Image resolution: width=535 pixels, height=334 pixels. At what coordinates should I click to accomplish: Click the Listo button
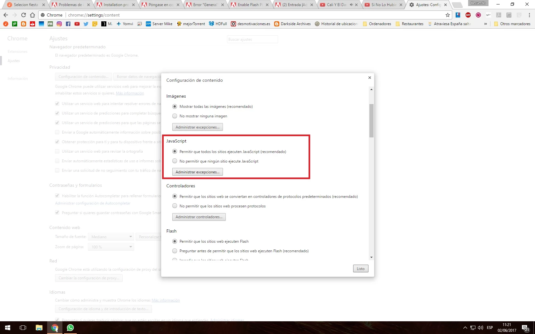360,269
